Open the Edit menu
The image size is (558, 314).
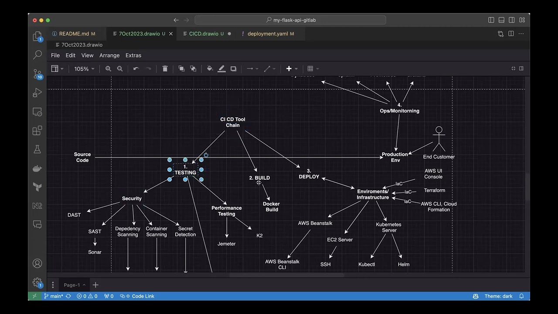71,55
